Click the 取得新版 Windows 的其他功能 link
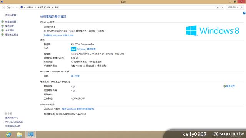 coord(59,35)
